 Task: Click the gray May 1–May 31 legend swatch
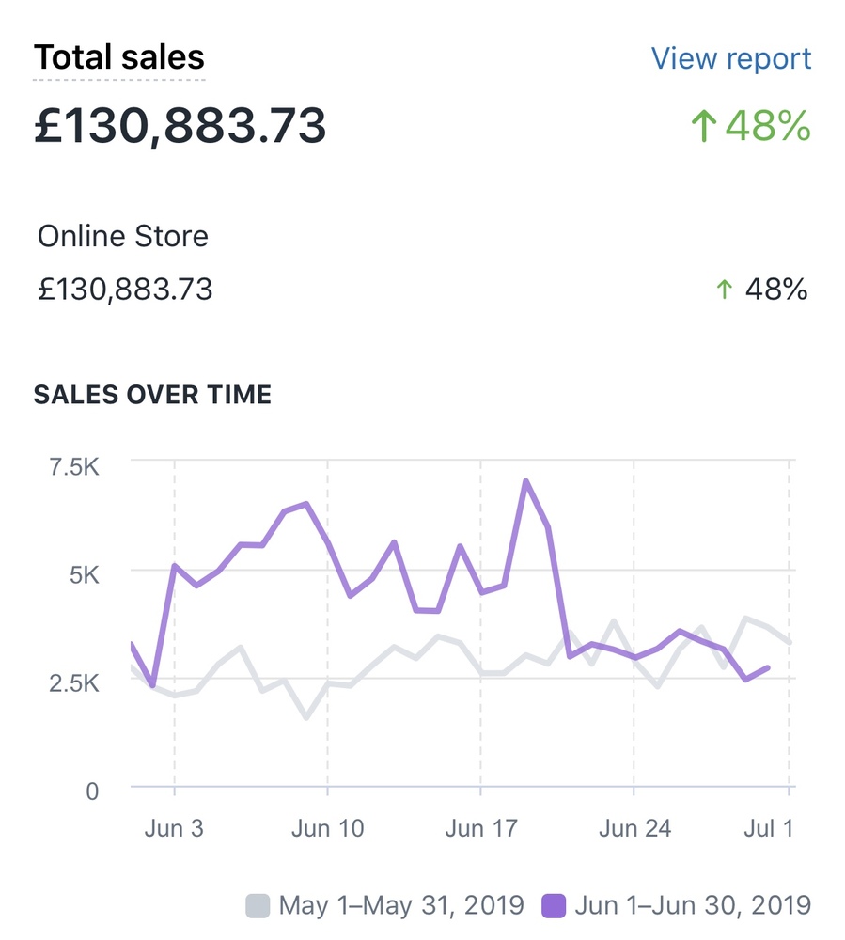click(258, 905)
